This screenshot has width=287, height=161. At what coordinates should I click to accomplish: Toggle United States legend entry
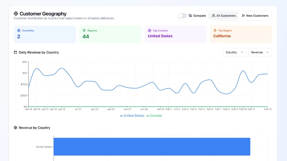click(132, 116)
